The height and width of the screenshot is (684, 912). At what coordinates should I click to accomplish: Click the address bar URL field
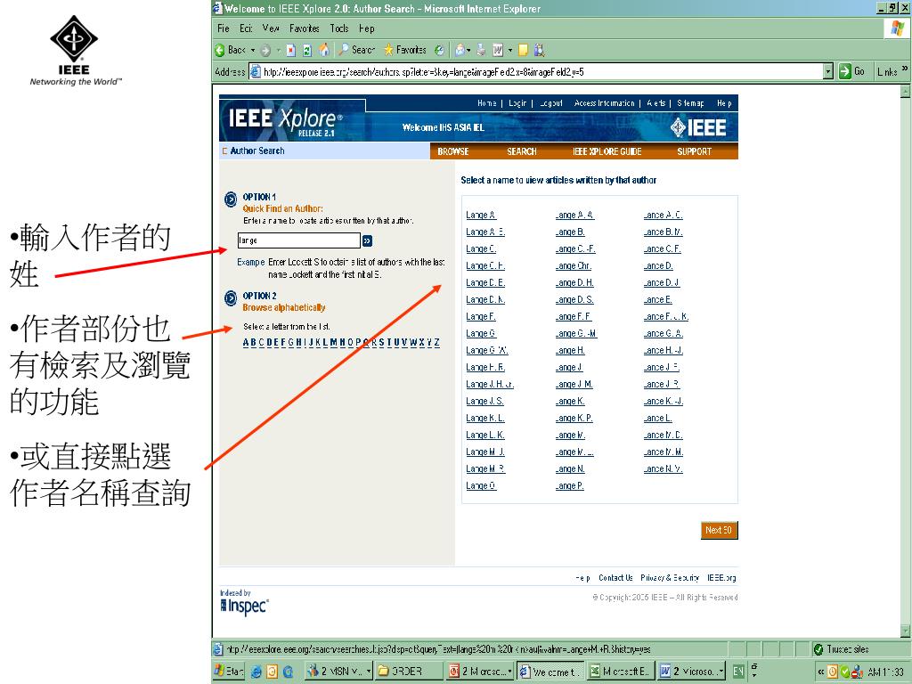click(x=536, y=71)
